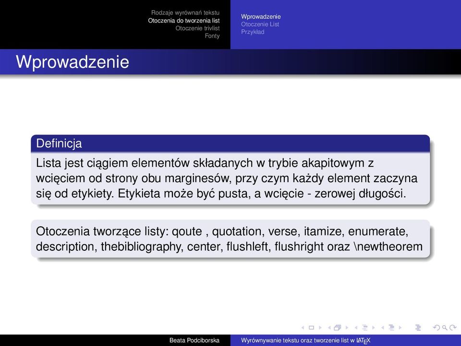Open section Rodzaje wyrównań tekstu

click(x=185, y=12)
